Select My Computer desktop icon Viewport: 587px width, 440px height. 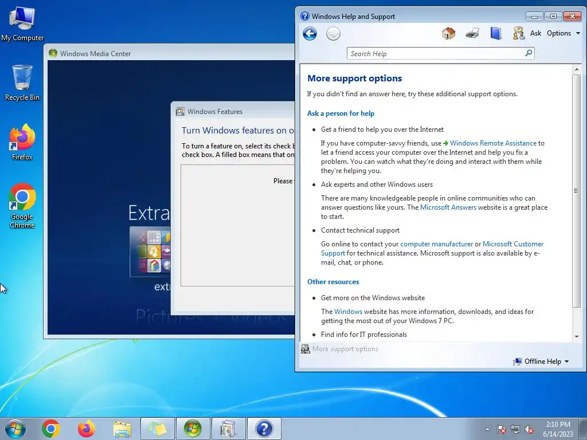[x=22, y=23]
